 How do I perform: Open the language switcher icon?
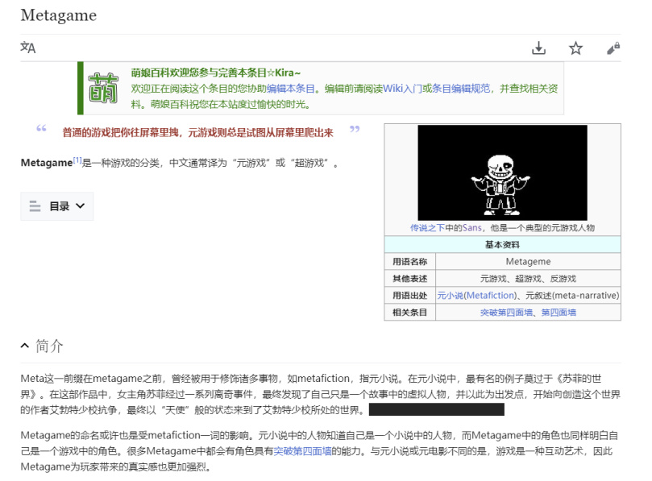click(x=28, y=48)
